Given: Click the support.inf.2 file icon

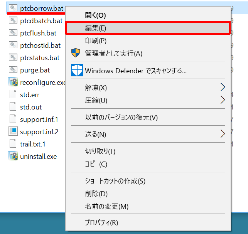Looking at the screenshot, I should click(13, 131).
